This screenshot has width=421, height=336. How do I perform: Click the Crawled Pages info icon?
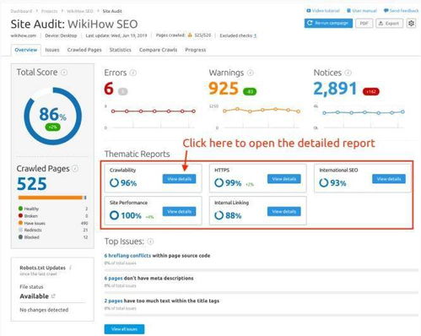(x=75, y=169)
